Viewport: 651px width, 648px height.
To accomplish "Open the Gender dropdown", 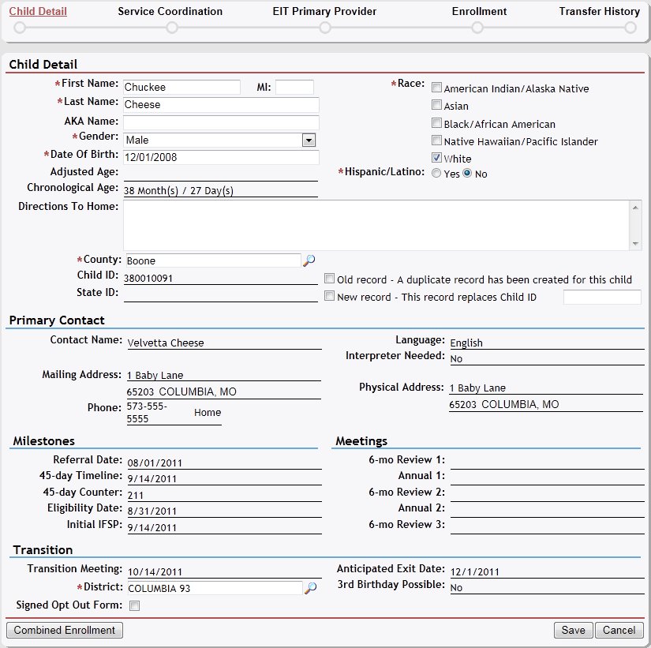I will click(x=309, y=140).
